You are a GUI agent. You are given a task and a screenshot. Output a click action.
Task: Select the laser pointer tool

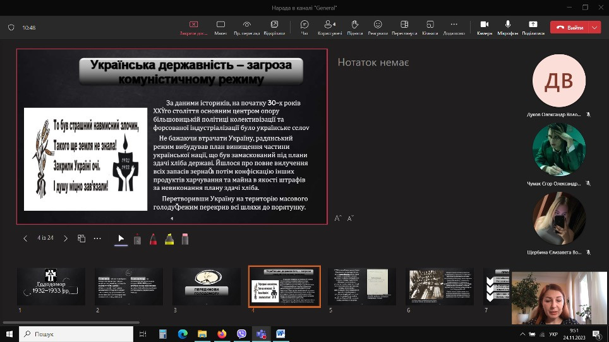(x=137, y=239)
